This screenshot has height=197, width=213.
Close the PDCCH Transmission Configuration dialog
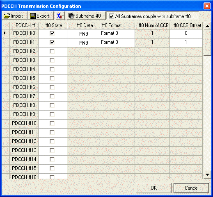(x=207, y=6)
